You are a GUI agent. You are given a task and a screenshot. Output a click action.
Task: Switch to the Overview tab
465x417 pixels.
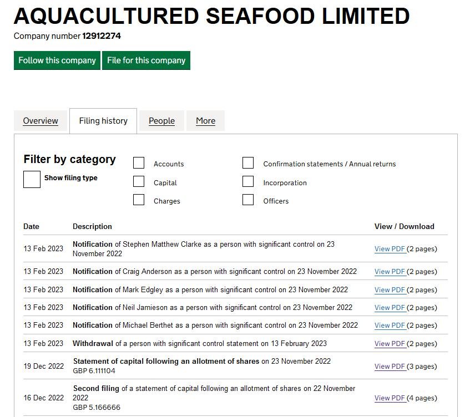[x=41, y=121]
